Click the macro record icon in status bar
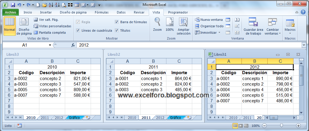The height and width of the screenshot is (131, 309). pos(19,126)
